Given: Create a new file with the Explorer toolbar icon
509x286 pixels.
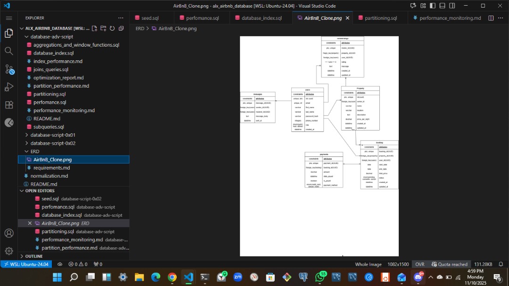Looking at the screenshot, I should (x=94, y=28).
